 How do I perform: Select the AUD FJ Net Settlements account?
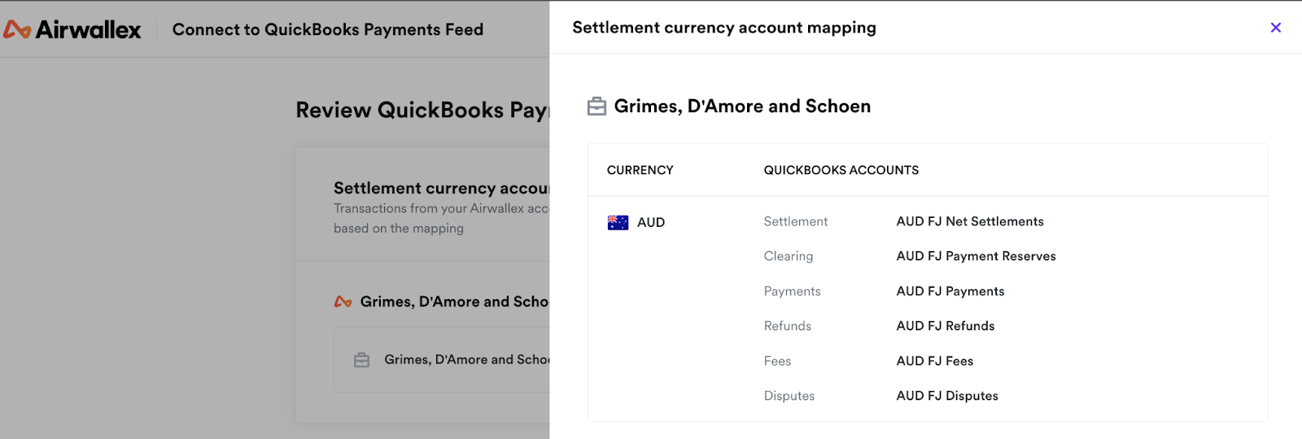click(969, 221)
